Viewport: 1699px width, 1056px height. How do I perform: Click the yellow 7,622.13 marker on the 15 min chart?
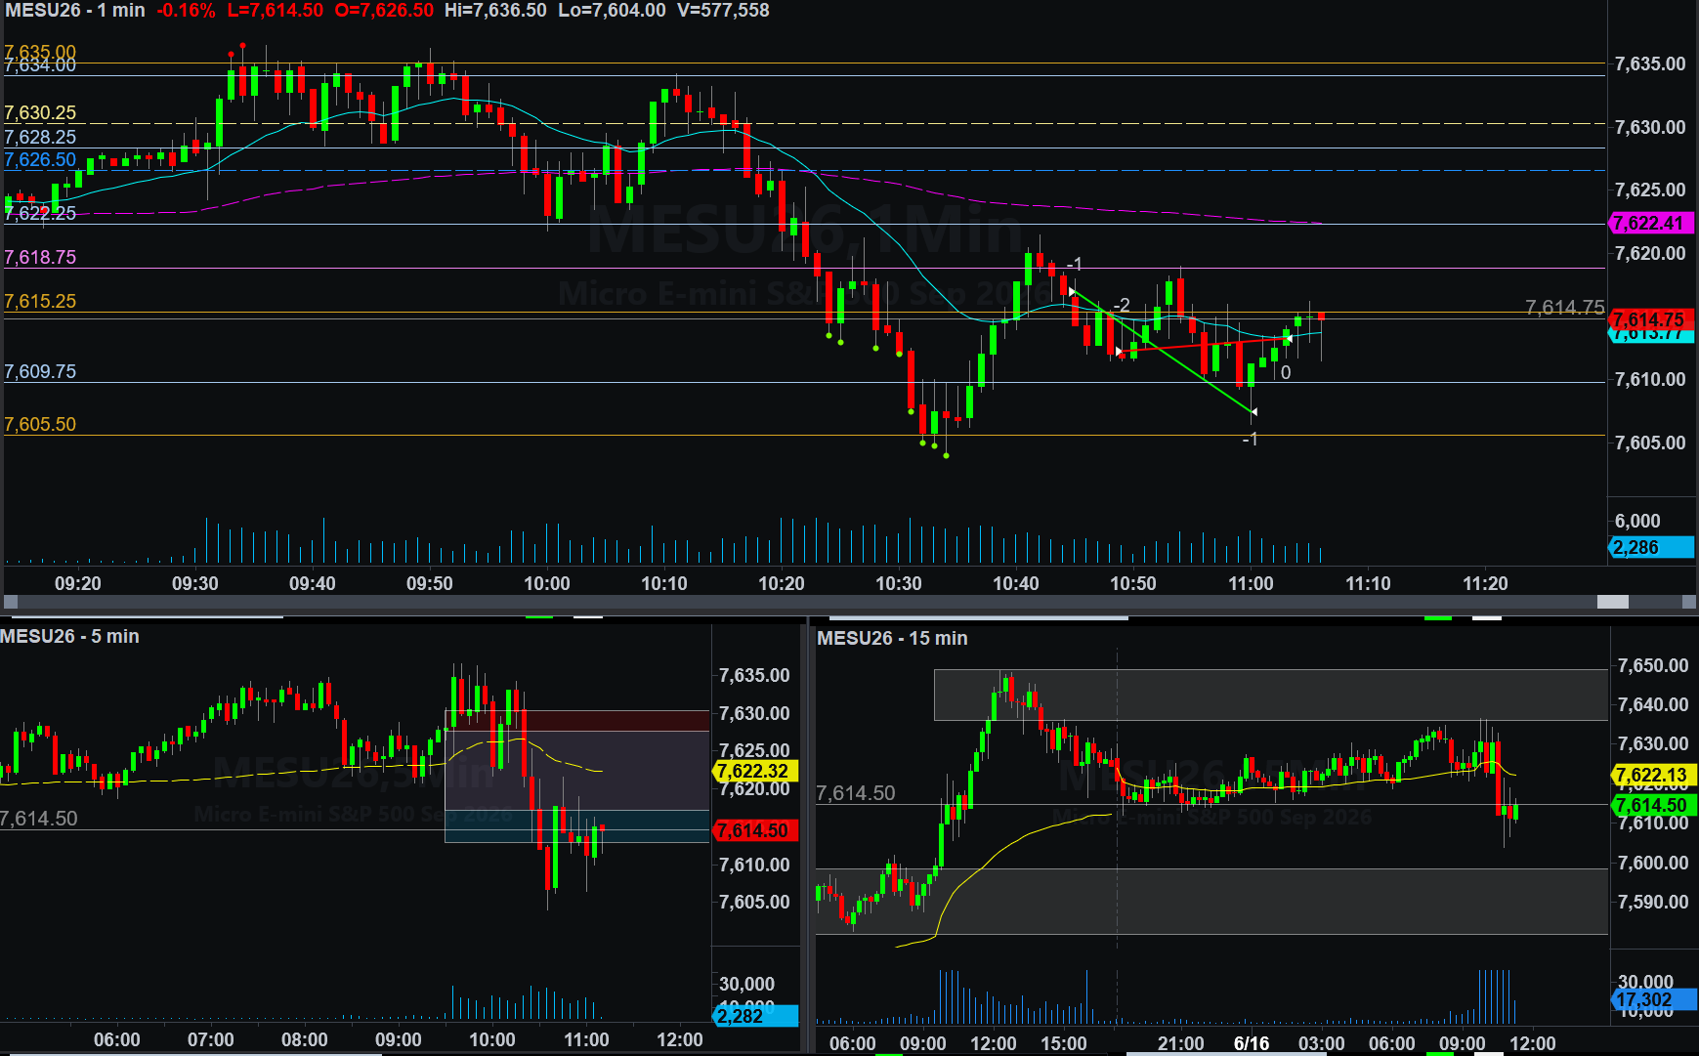(1653, 775)
